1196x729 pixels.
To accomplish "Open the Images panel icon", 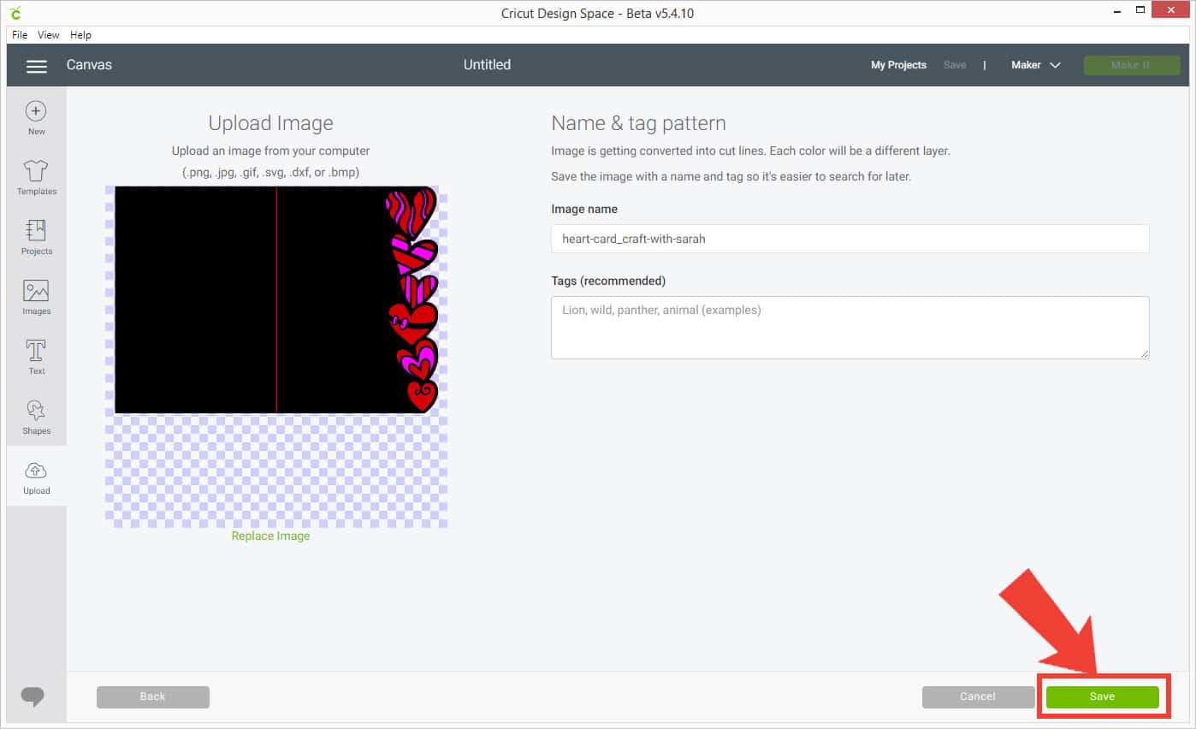I will (x=36, y=290).
